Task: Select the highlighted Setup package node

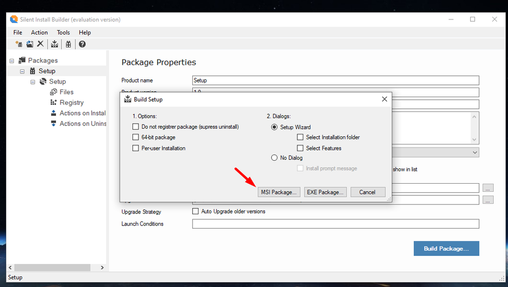Action: point(47,71)
